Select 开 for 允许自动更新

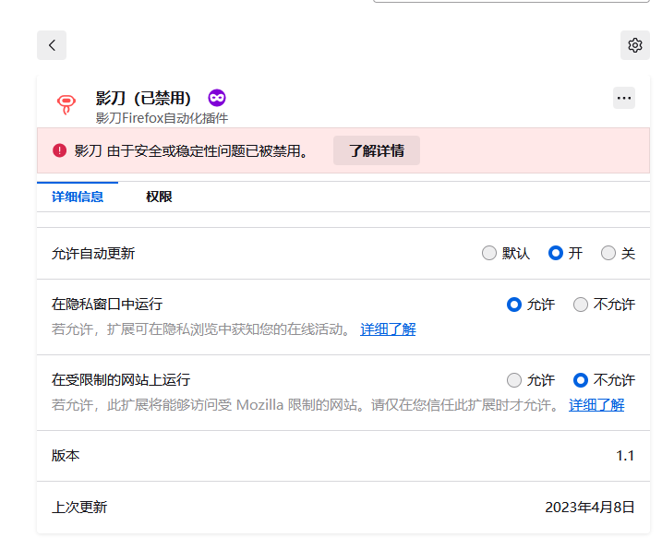(x=555, y=253)
